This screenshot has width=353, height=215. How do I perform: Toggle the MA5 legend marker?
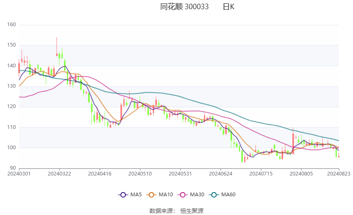(123, 195)
